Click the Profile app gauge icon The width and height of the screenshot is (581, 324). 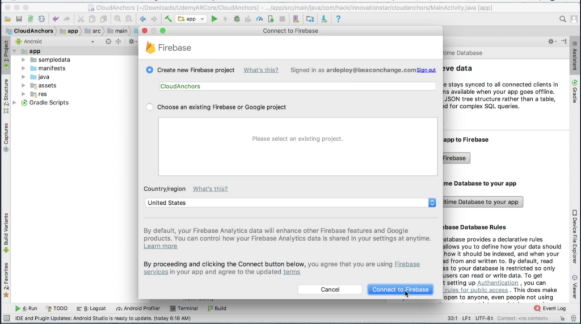coord(259,19)
